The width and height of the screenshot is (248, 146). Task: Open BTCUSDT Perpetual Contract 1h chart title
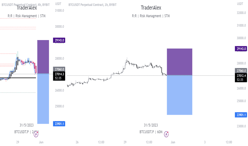(92, 5)
